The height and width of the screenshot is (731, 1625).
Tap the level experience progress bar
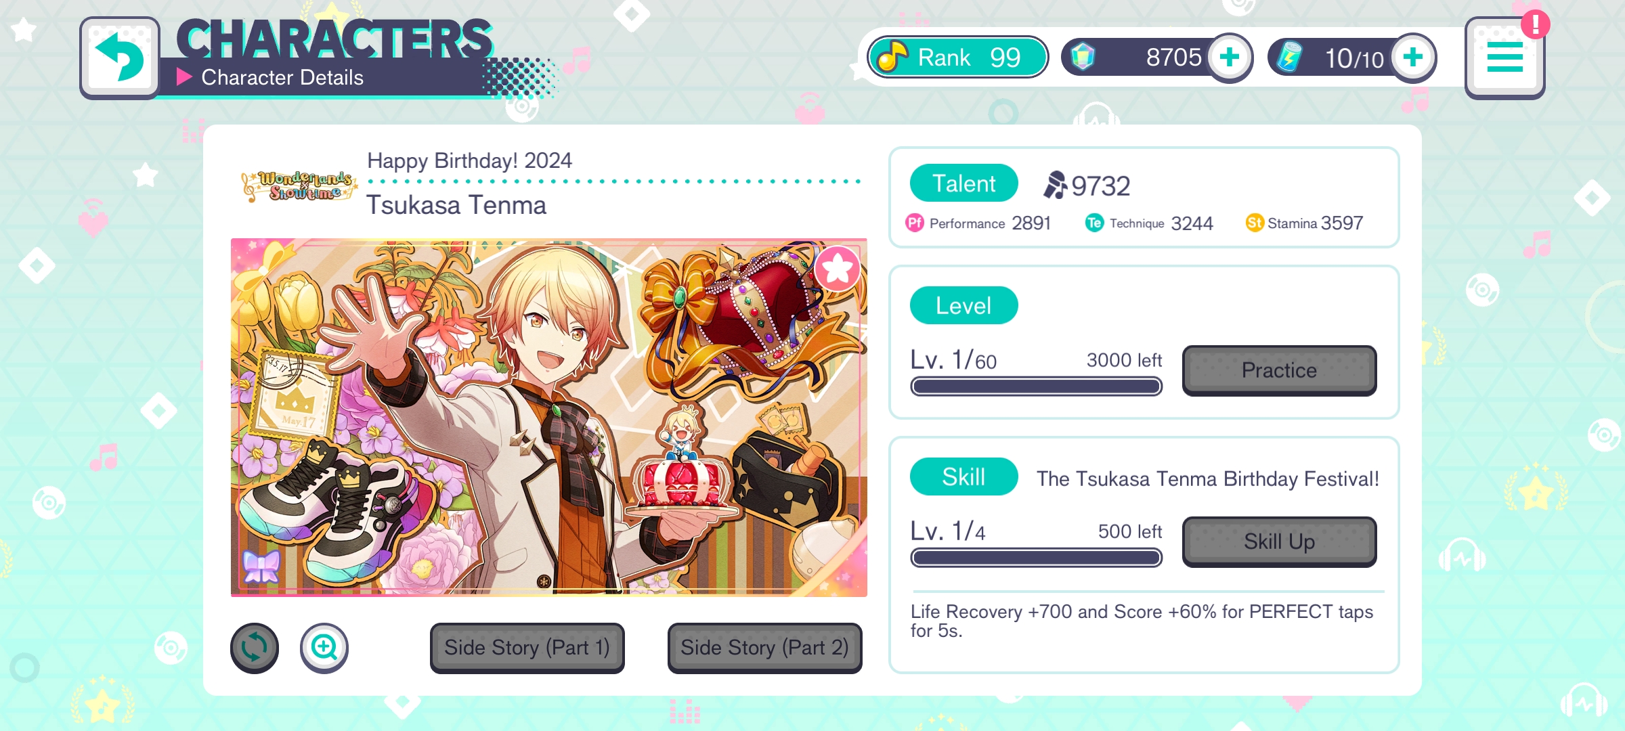coord(1036,386)
